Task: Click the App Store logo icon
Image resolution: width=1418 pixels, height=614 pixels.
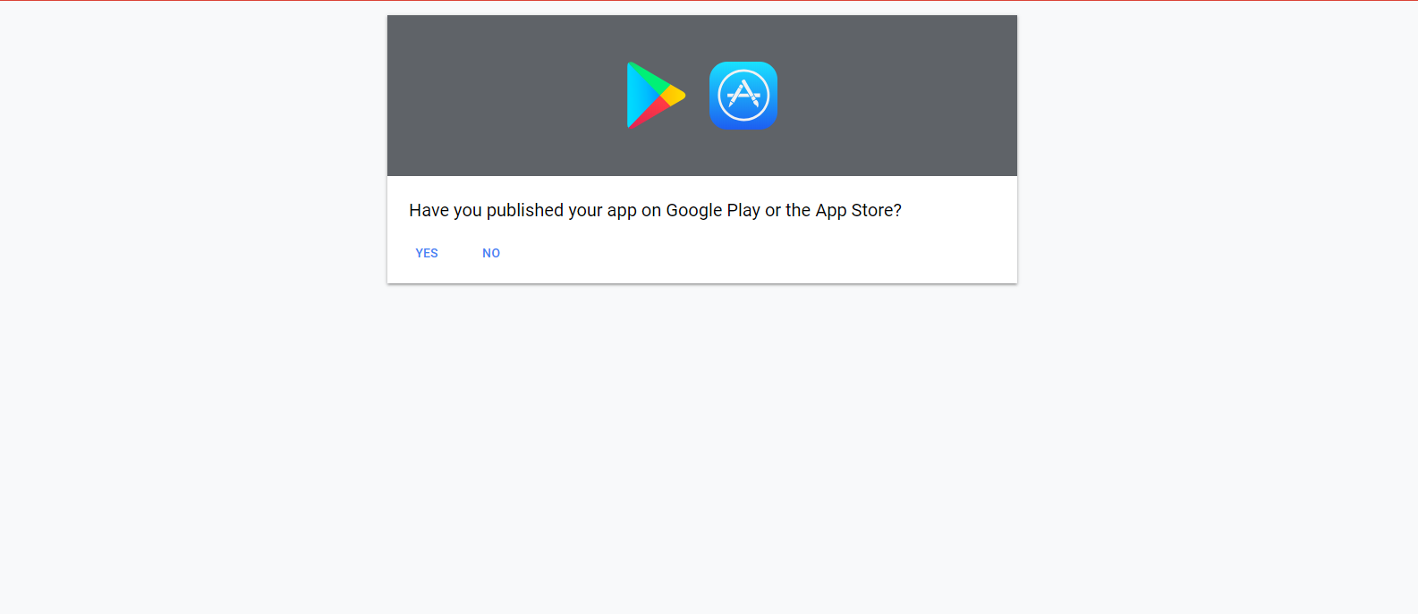Action: [x=743, y=96]
